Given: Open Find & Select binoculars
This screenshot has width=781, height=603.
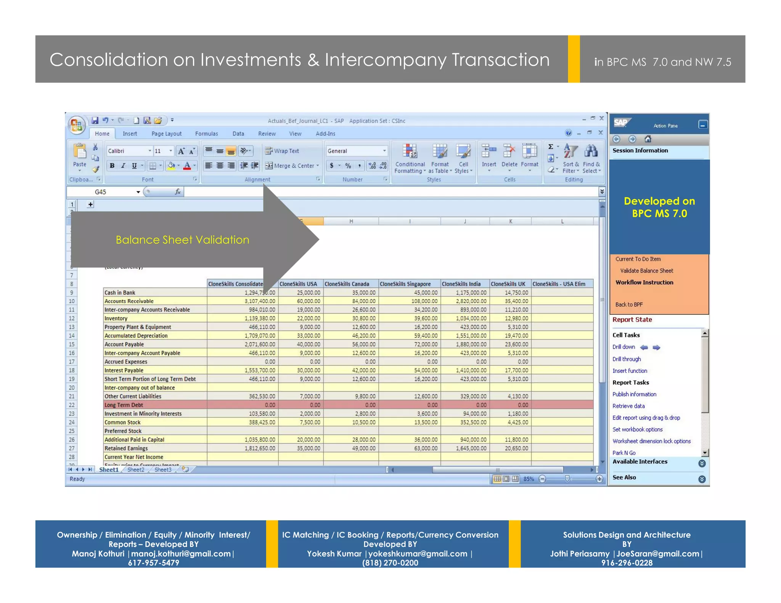Looking at the screenshot, I should pyautogui.click(x=591, y=159).
